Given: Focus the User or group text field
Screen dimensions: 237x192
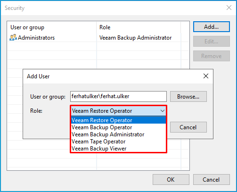Looking at the screenshot, I should pos(118,96).
